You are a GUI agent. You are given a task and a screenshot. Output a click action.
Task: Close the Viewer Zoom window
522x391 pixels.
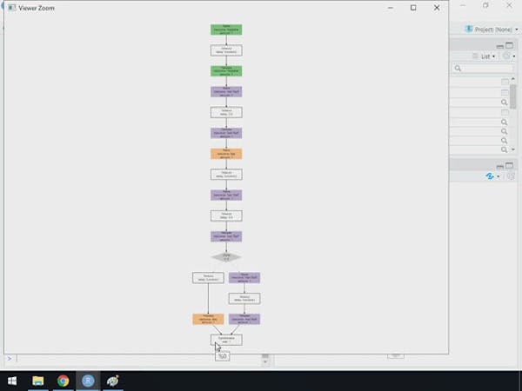[x=437, y=8]
